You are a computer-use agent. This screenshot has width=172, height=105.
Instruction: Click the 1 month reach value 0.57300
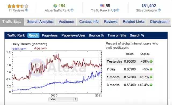coord(130,77)
